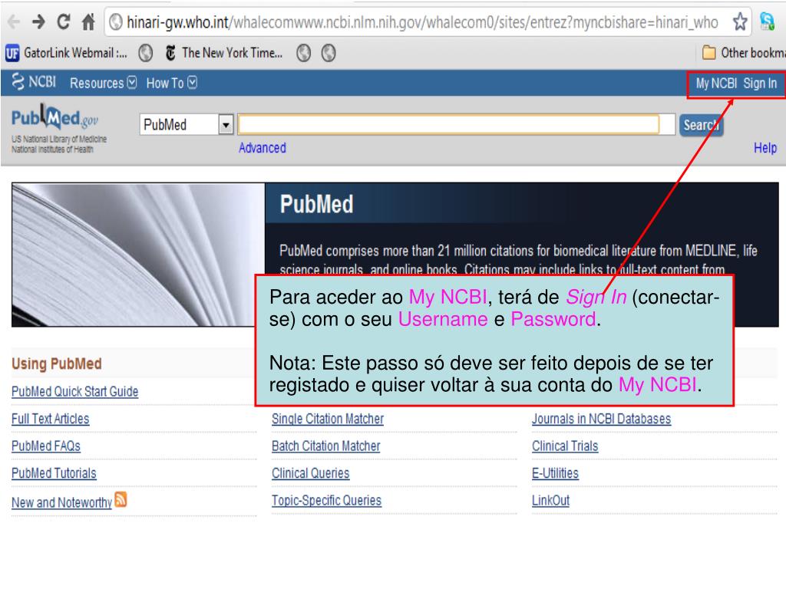This screenshot has height=589, width=786.
Task: Open the Clinical Queries link
Action: (x=310, y=473)
